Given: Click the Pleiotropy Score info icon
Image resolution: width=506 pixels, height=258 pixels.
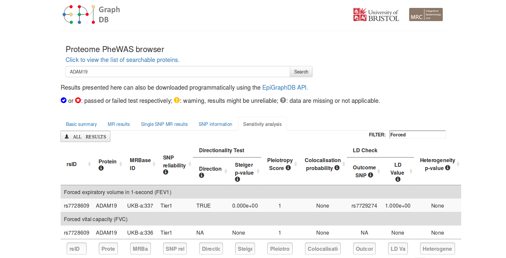Looking at the screenshot, I should (x=288, y=168).
